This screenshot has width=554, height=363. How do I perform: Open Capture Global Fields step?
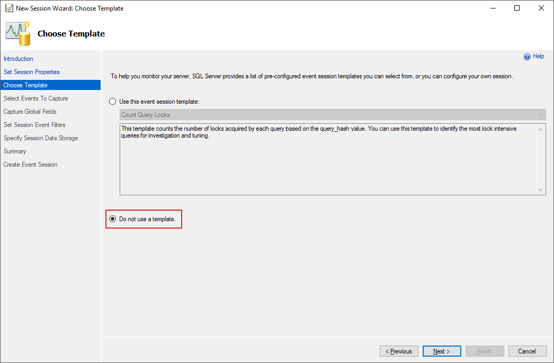point(30,112)
